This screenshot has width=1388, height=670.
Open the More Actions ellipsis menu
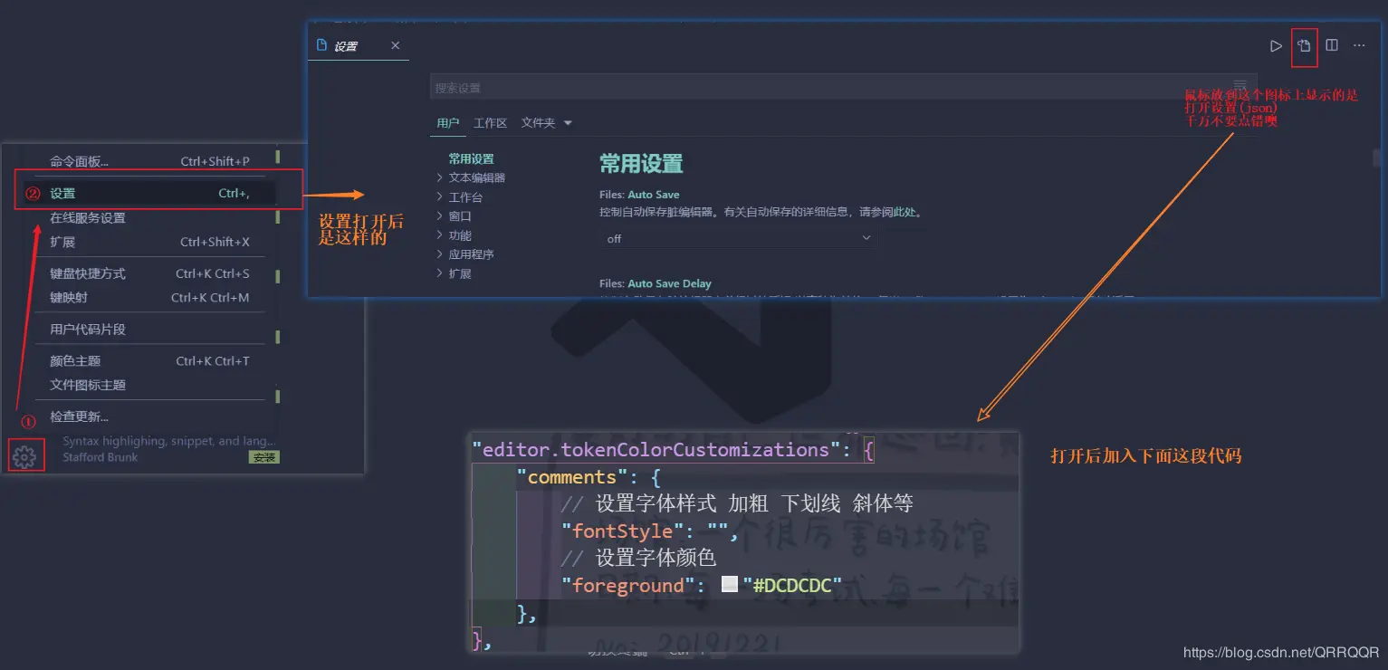(1358, 46)
